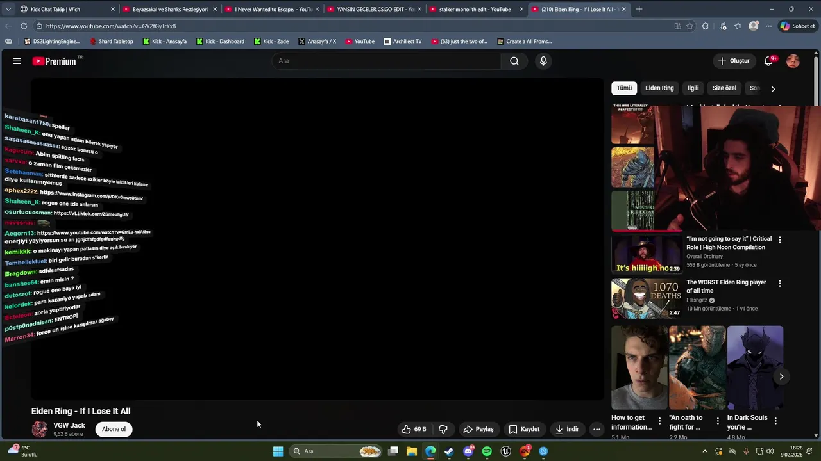Switch to I Never Wanted to Escape tab
This screenshot has height=461, width=821.
tap(273, 9)
